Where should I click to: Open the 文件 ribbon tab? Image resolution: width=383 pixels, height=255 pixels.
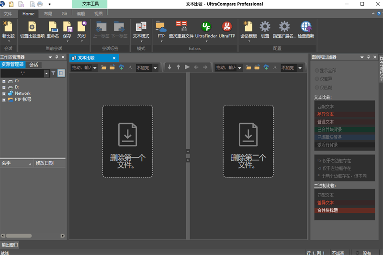(x=8, y=14)
